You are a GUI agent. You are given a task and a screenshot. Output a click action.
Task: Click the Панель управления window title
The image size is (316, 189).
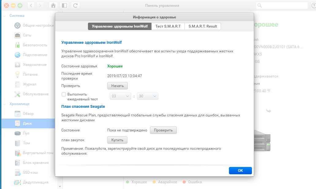pyautogui.click(x=162, y=6)
